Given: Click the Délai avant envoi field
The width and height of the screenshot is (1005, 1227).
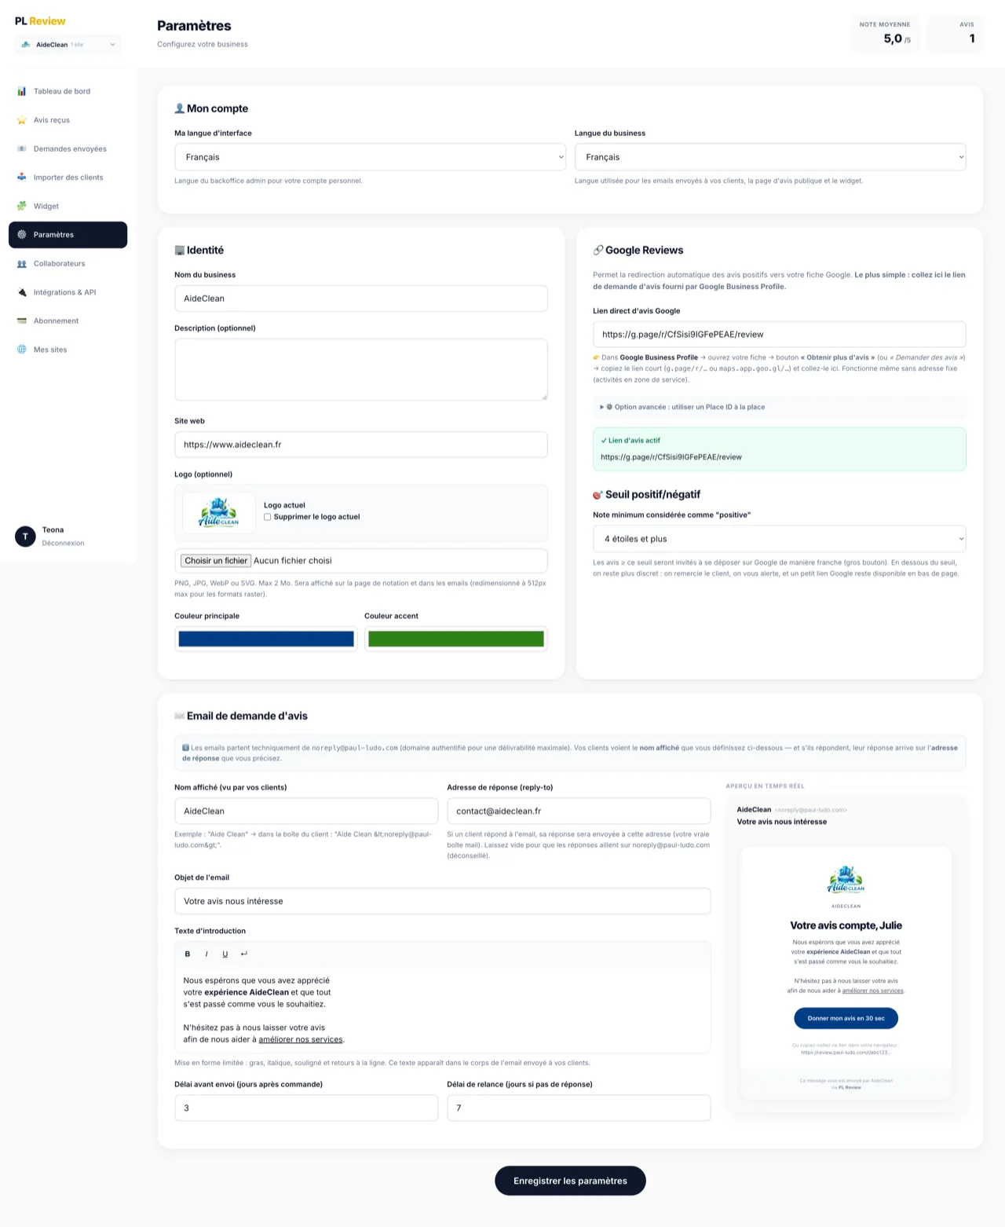Looking at the screenshot, I should coord(306,1108).
